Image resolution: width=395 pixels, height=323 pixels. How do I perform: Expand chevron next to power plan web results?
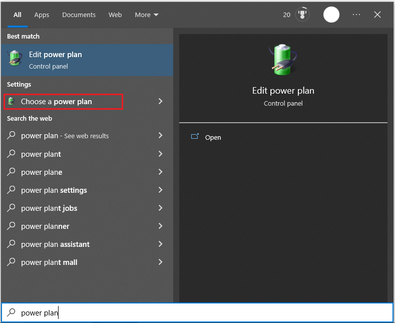click(160, 136)
